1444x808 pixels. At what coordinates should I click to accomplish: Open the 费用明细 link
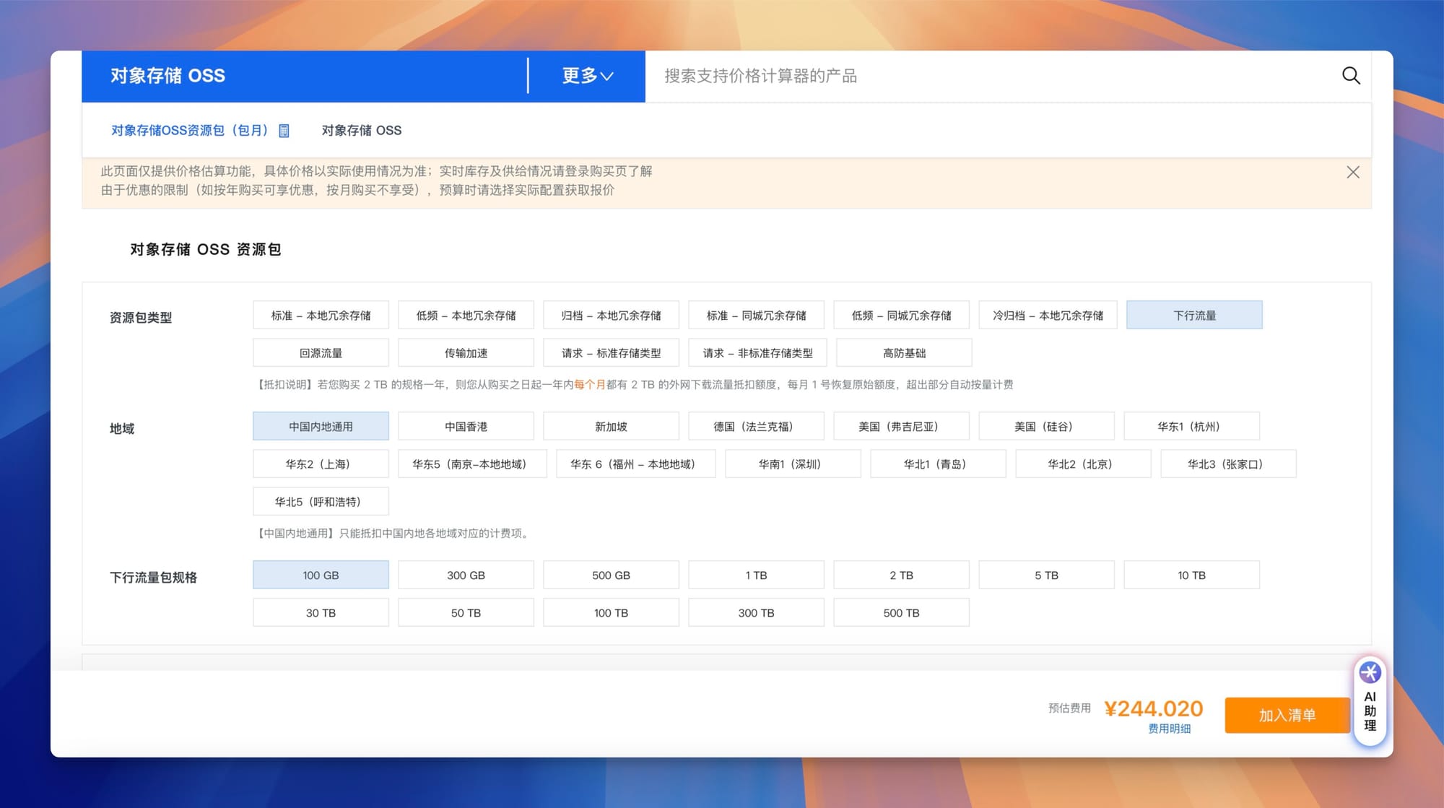click(x=1169, y=729)
